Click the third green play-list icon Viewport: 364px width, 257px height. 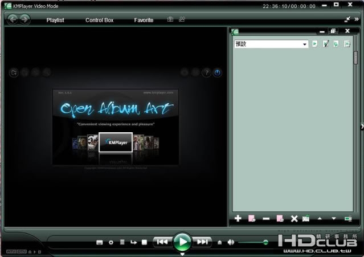[x=336, y=44]
